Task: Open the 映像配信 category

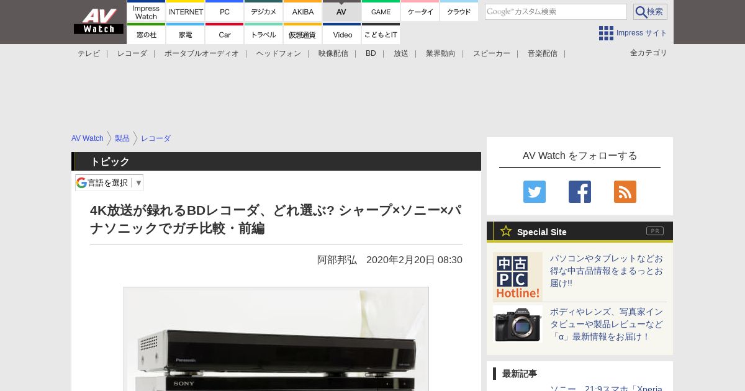Action: [x=333, y=53]
